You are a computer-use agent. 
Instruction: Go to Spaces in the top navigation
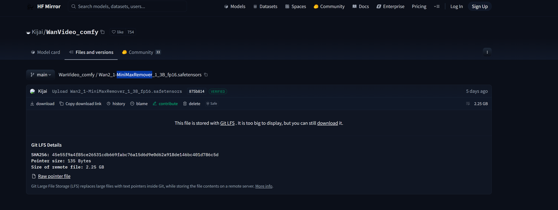point(295,7)
